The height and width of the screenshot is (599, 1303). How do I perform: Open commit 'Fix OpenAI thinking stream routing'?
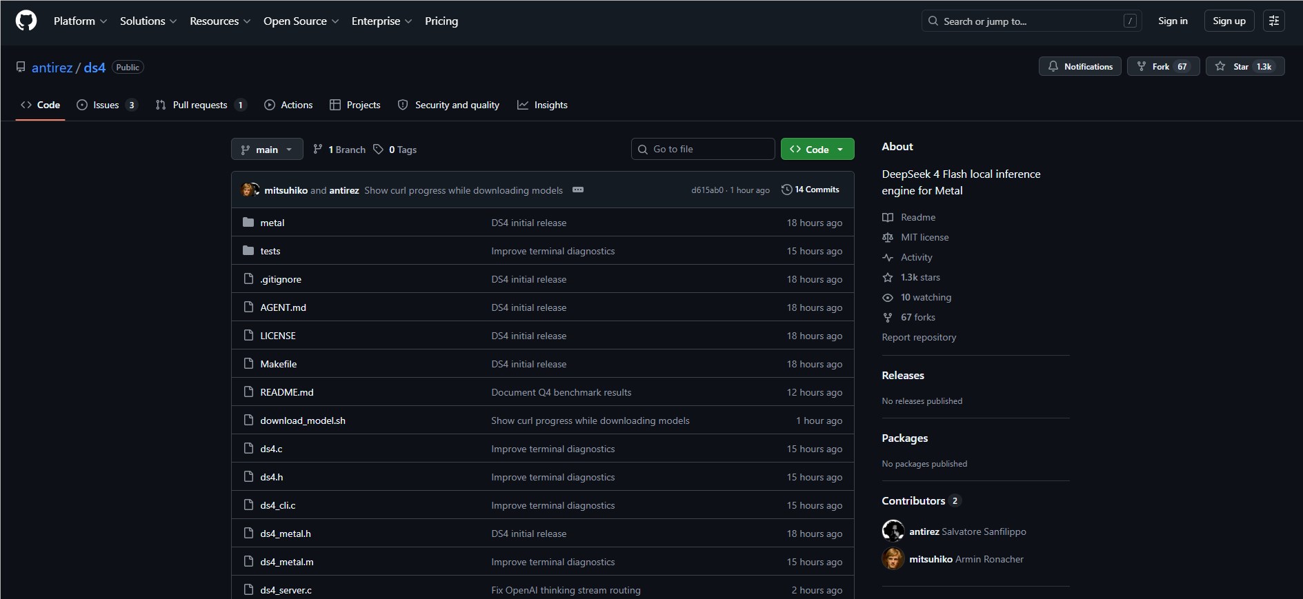pyautogui.click(x=566, y=590)
